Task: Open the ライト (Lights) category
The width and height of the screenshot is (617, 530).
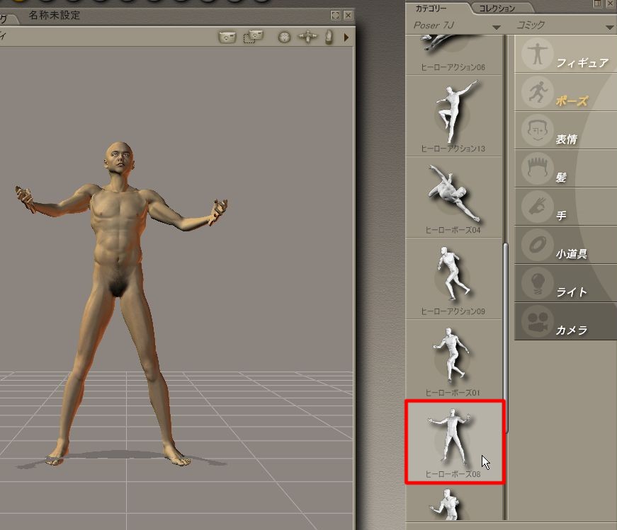Action: [x=565, y=284]
